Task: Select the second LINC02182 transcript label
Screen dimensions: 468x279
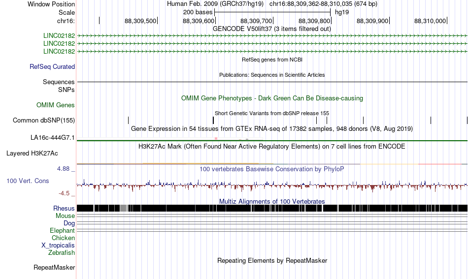Action: point(59,43)
